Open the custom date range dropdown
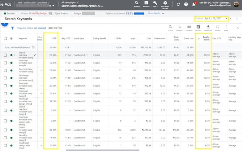The width and height of the screenshot is (242, 151). (211, 19)
